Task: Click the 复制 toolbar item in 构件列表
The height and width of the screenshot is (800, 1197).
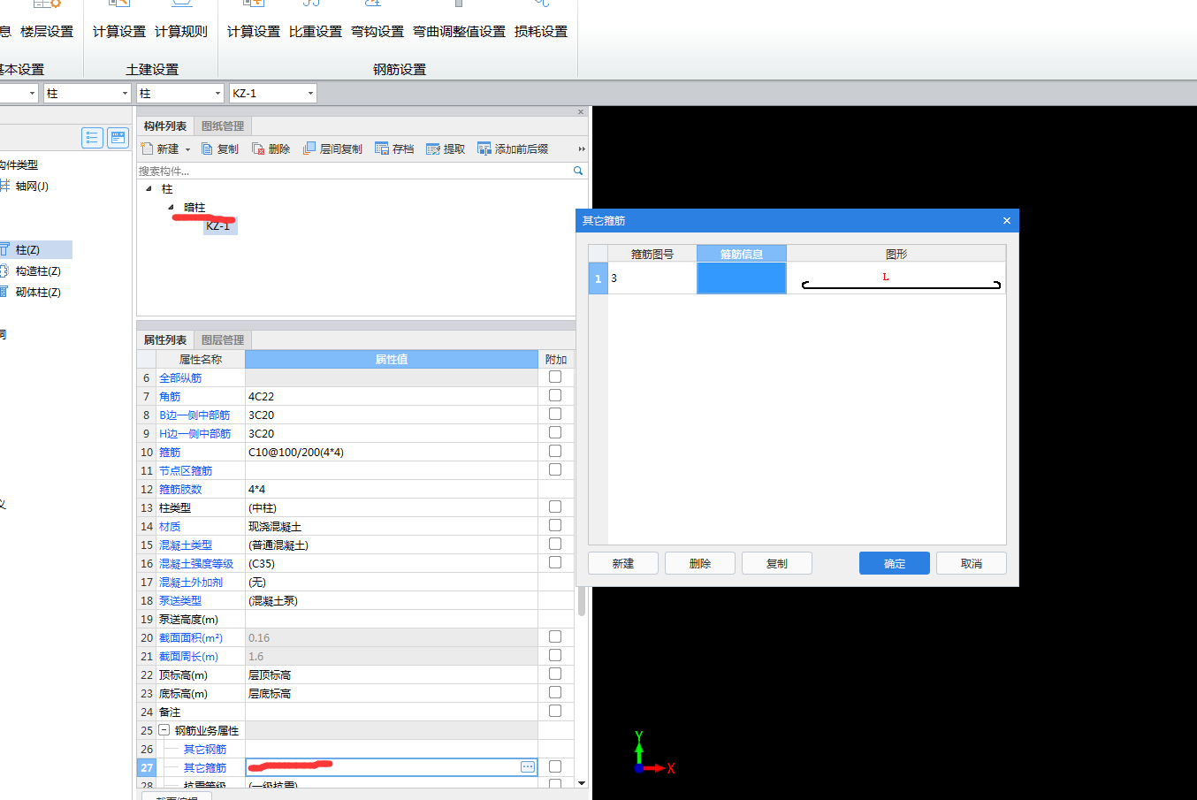Action: 220,149
